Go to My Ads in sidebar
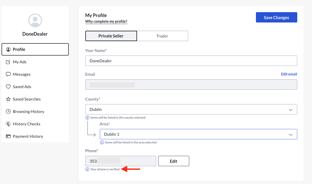Screen dimensions: 312x184 (x=20, y=62)
